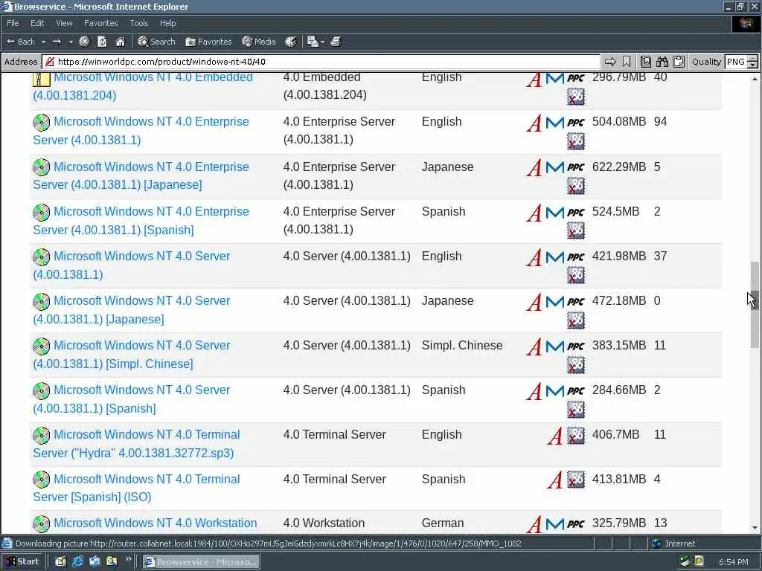762x571 pixels.
Task: Click the archive icon for NT 4.0 Embedded
Action: click(x=42, y=79)
